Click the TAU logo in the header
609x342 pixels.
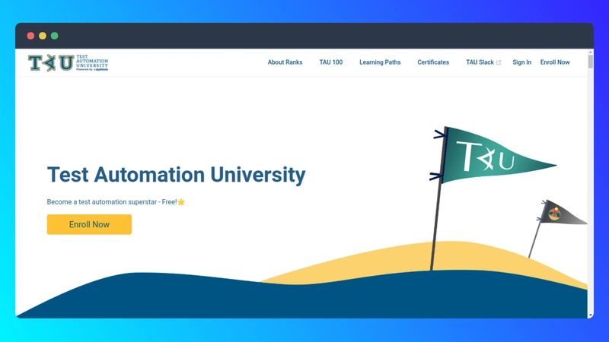68,63
